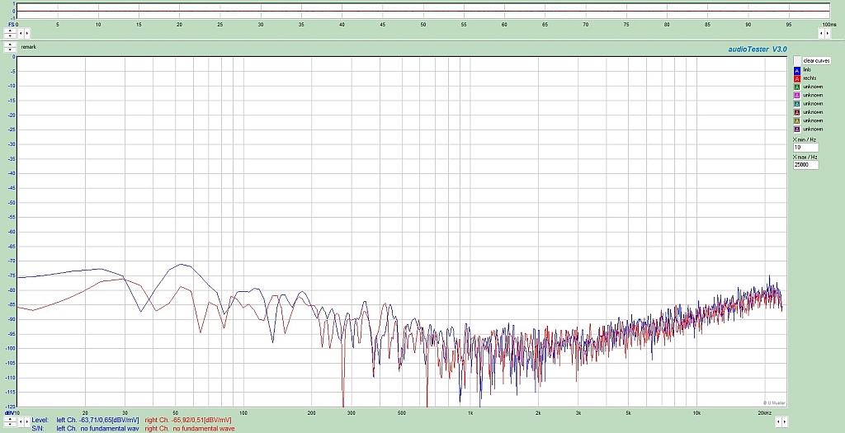845x433 pixels.
Task: Click the 'remark' text label
Action: (29, 47)
